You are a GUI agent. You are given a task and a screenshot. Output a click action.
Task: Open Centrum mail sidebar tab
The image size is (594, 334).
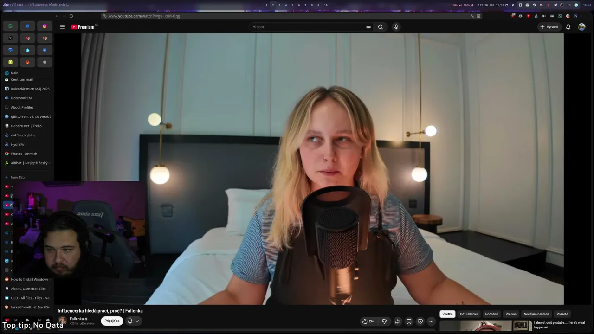coord(27,79)
